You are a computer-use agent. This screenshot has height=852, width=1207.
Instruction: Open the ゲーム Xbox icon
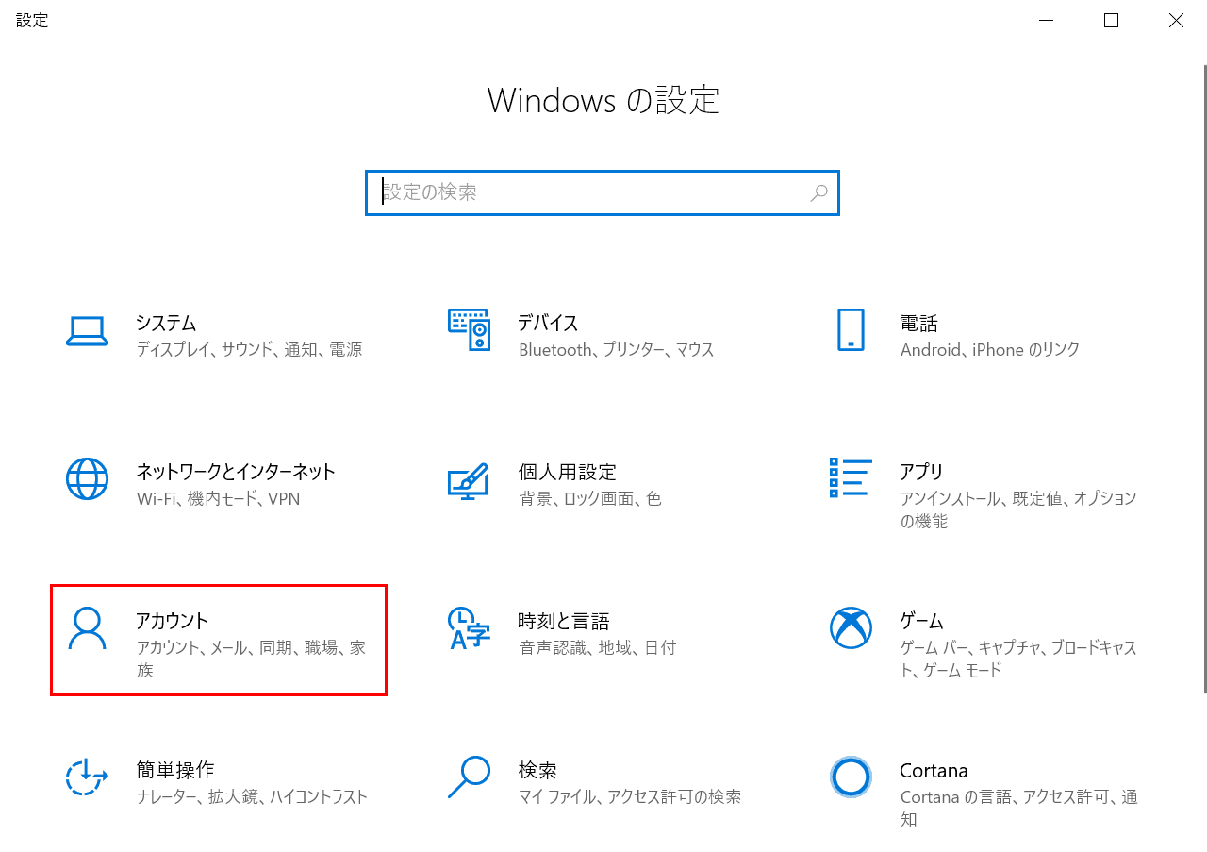pyautogui.click(x=851, y=627)
